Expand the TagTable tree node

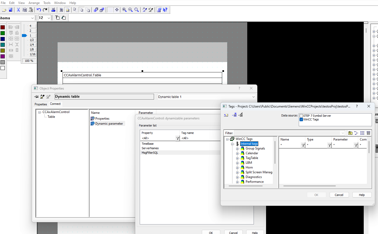pos(237,158)
